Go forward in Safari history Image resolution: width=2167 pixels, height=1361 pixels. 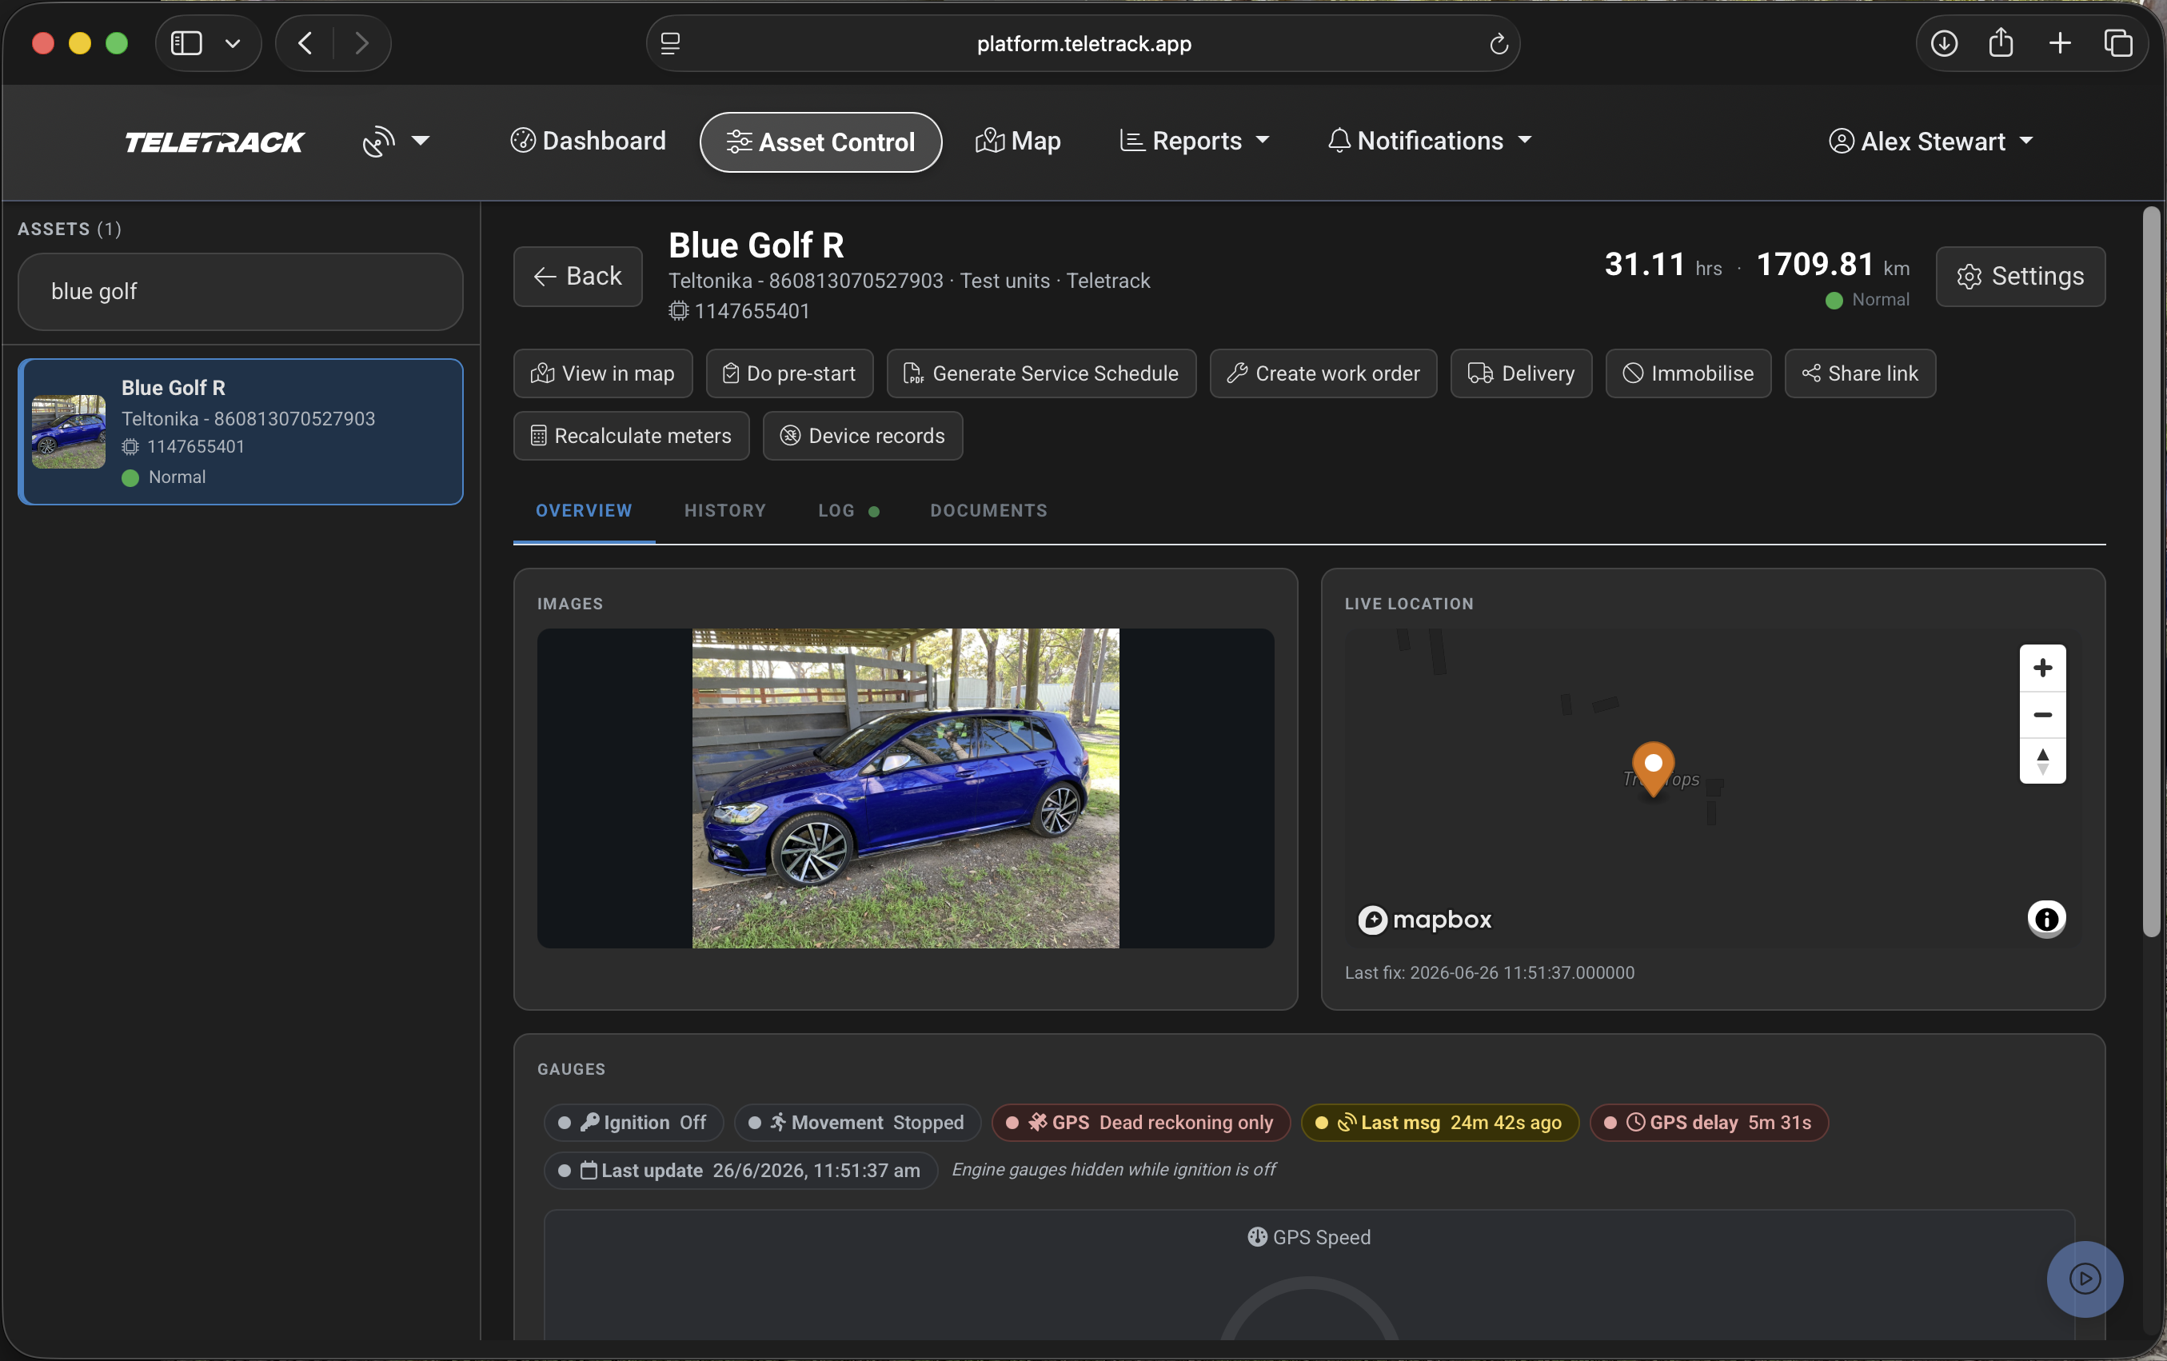(x=361, y=43)
